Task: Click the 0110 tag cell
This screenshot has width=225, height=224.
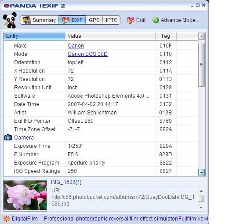Action: click(166, 54)
